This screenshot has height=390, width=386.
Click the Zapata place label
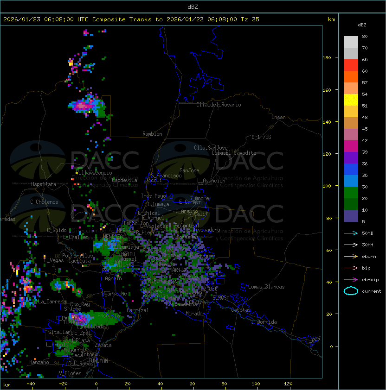[x=103, y=345]
